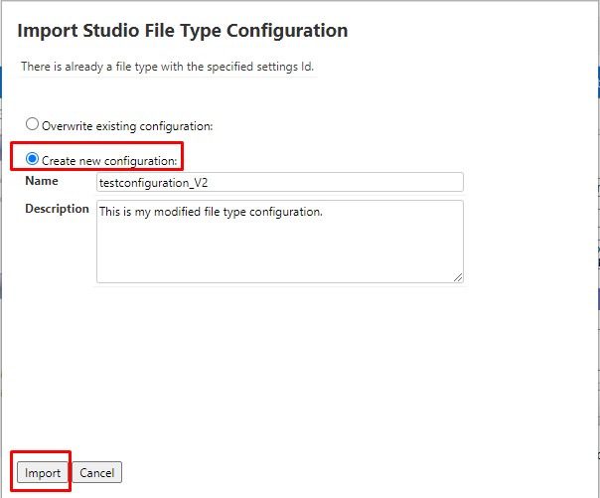Click the 'Import Studio File Type Configuration' heading
600x498 pixels.
tap(183, 31)
